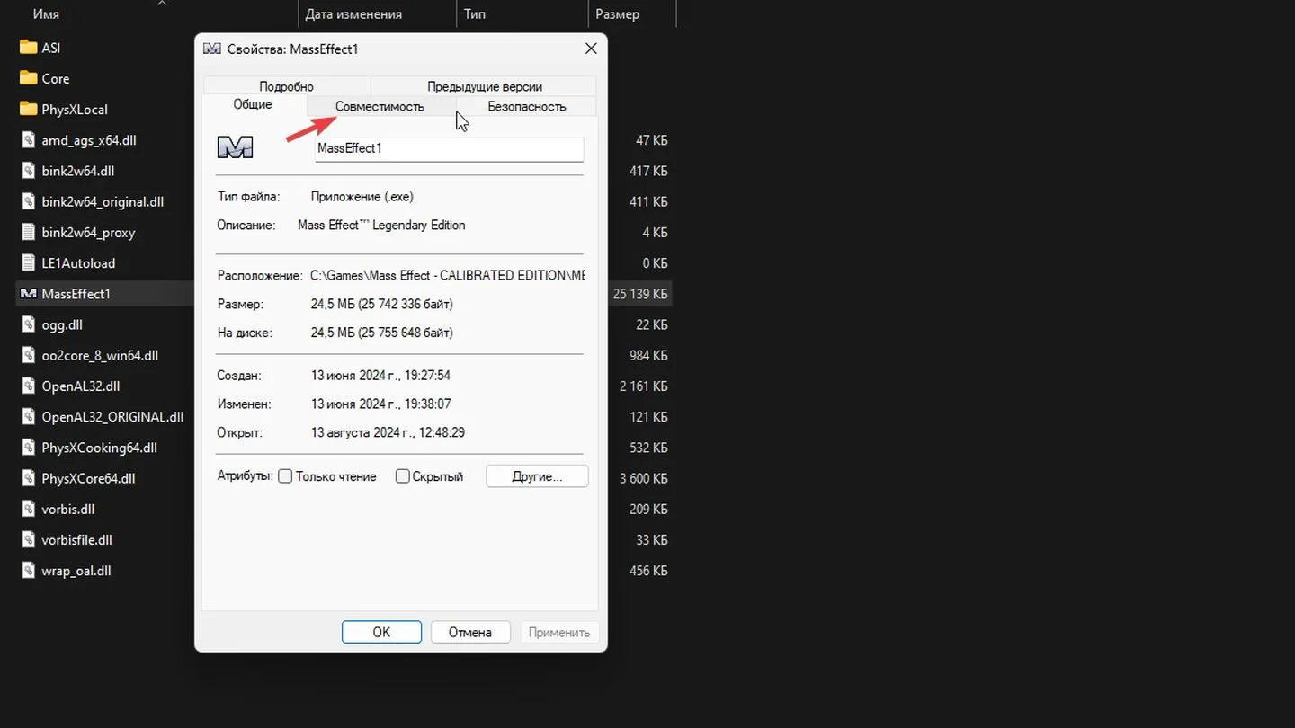Click the 2 161 КБ size cell

643,386
